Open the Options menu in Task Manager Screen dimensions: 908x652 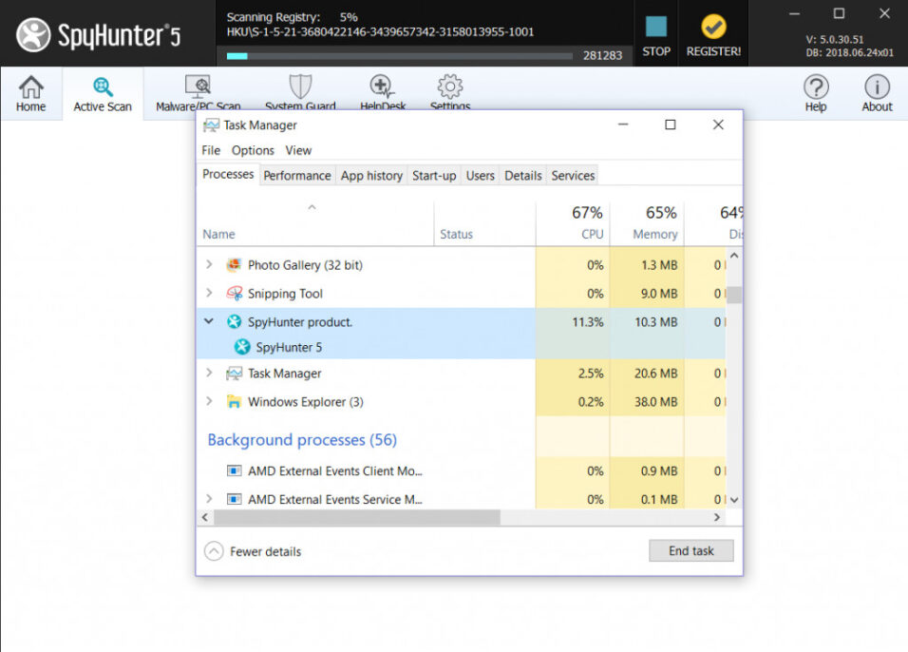click(253, 150)
